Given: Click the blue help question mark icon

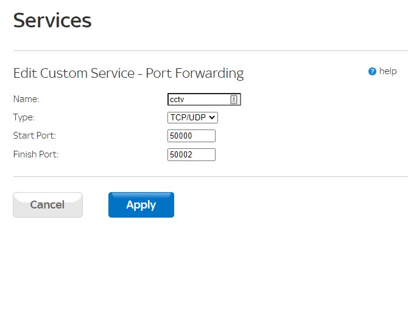Looking at the screenshot, I should click(372, 72).
